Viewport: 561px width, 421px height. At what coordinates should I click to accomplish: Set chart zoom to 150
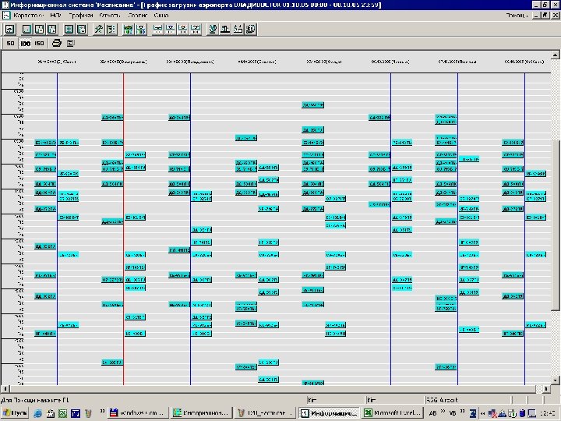click(x=39, y=44)
